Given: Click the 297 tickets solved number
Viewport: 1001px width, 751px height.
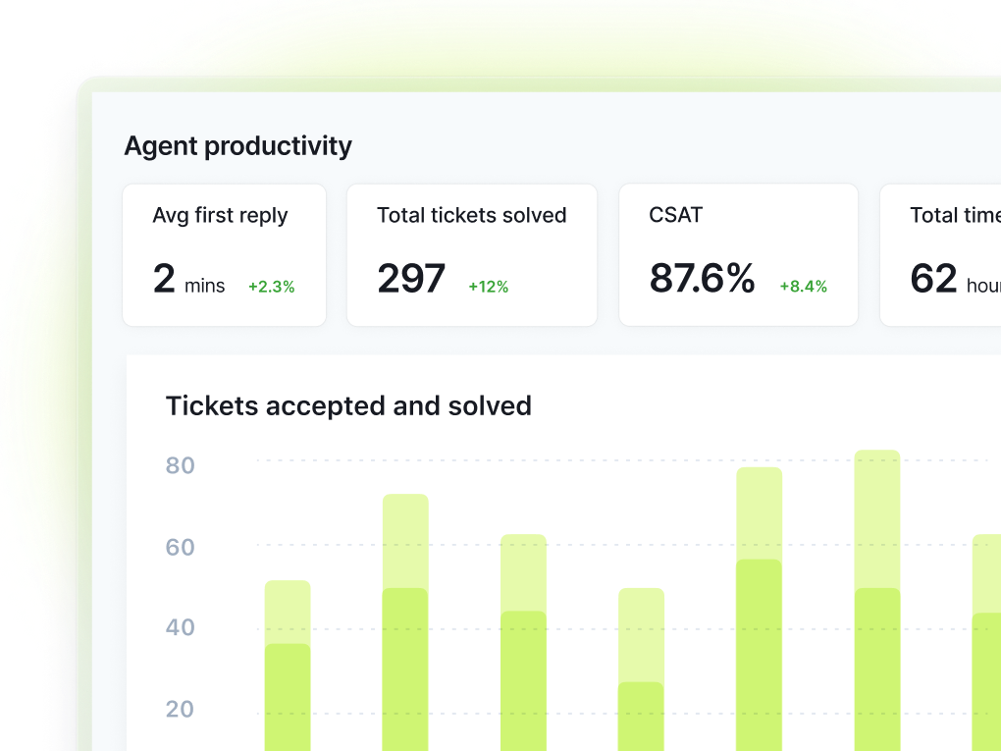Looking at the screenshot, I should tap(411, 280).
